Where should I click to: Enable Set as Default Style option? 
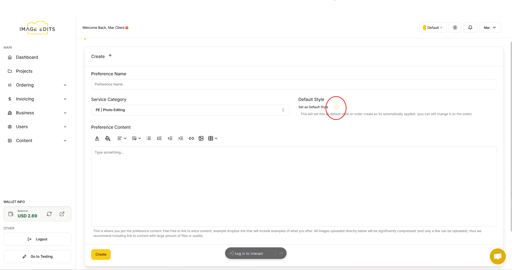(337, 107)
